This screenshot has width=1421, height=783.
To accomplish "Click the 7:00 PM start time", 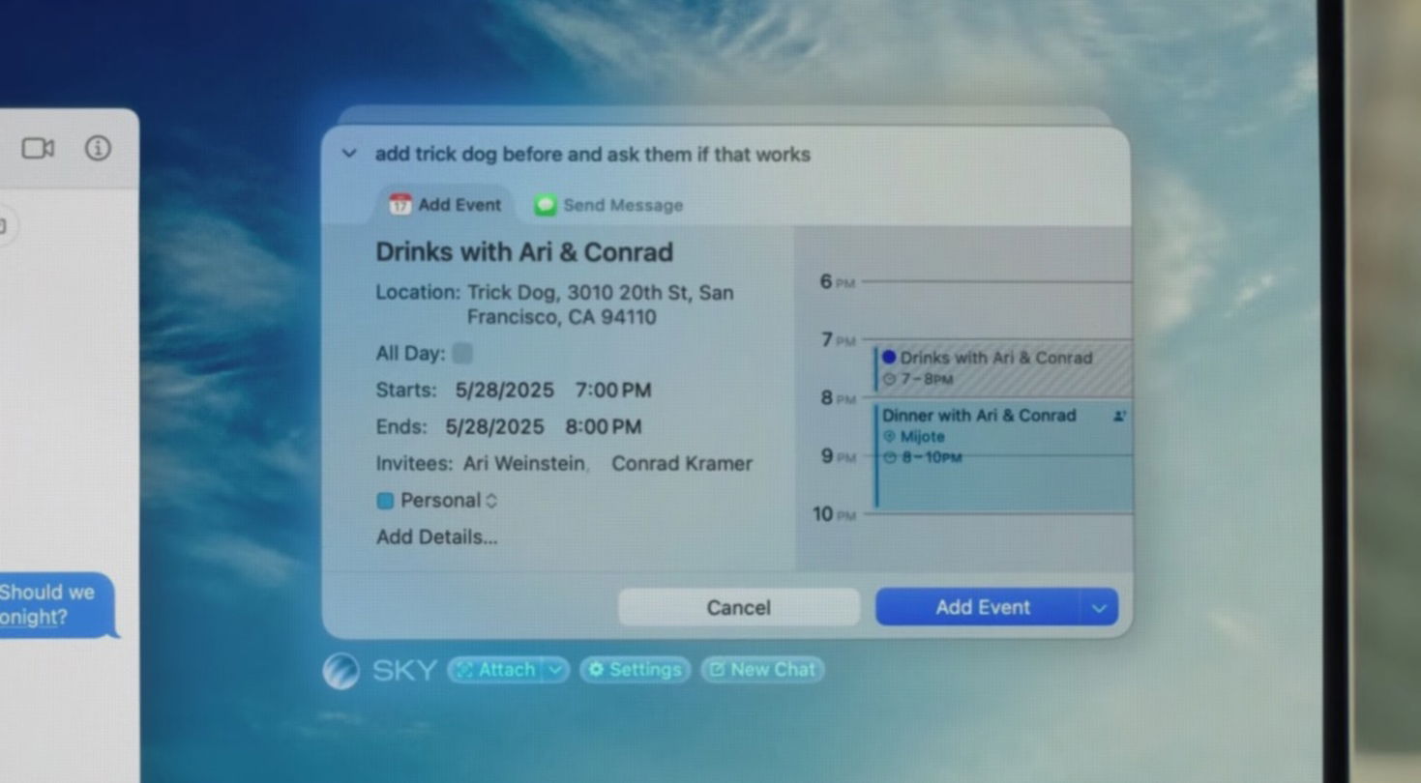I will tap(613, 391).
